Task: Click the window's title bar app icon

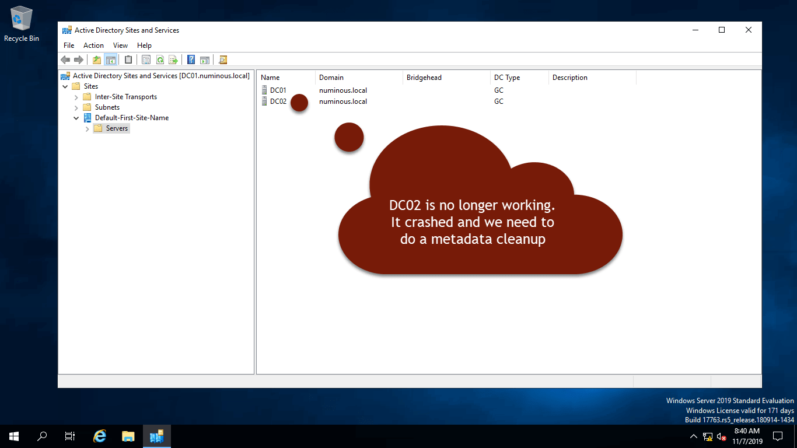Action: pyautogui.click(x=67, y=30)
